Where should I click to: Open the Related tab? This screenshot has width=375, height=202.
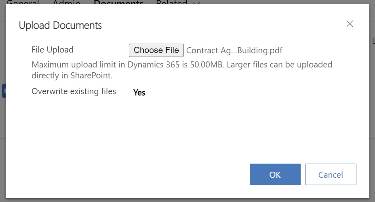click(x=171, y=2)
